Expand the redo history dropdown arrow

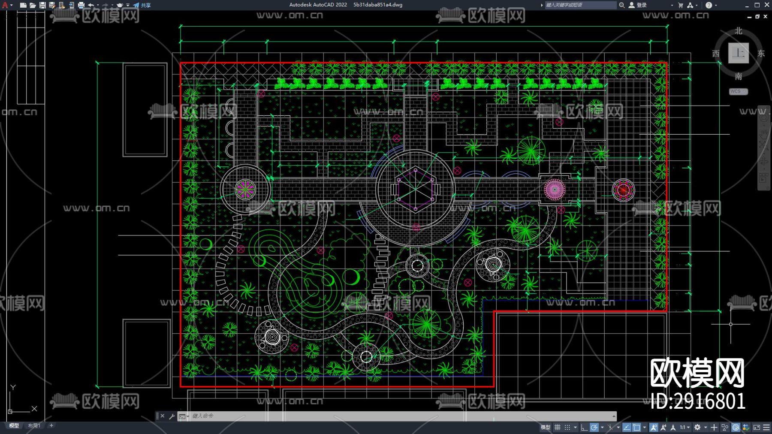coord(112,5)
